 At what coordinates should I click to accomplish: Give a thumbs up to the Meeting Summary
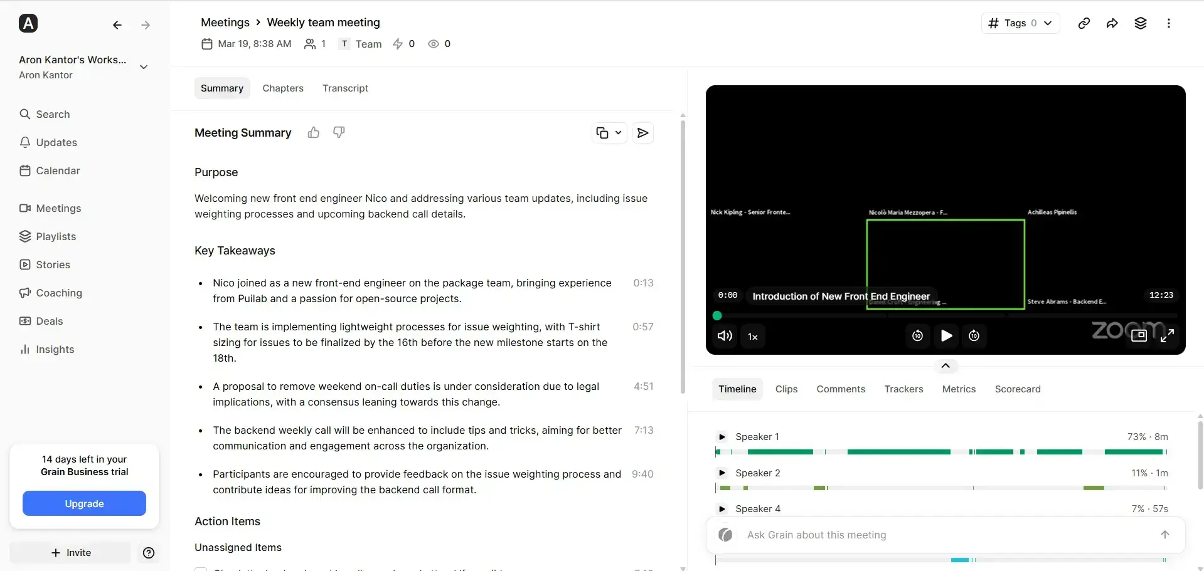click(x=313, y=133)
